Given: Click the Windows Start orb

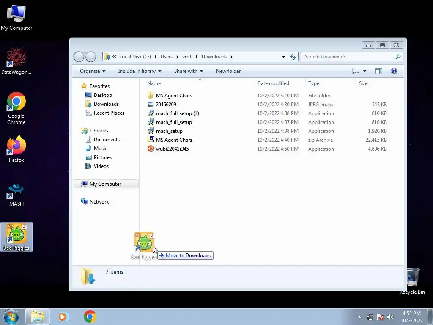Looking at the screenshot, I should pyautogui.click(x=11, y=317).
